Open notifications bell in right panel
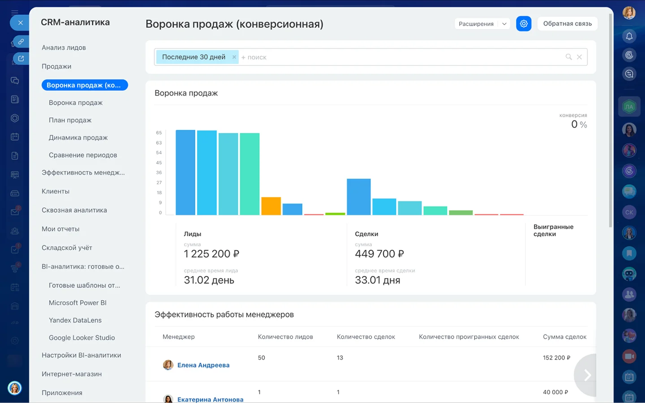The image size is (645, 403). 629,36
